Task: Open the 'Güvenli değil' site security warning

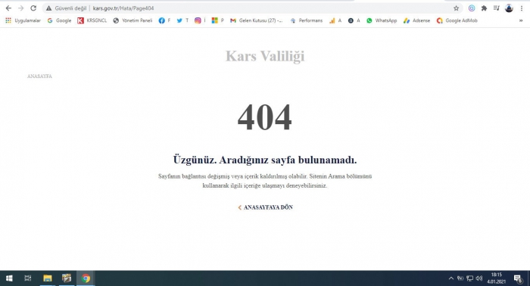Action: pos(67,8)
